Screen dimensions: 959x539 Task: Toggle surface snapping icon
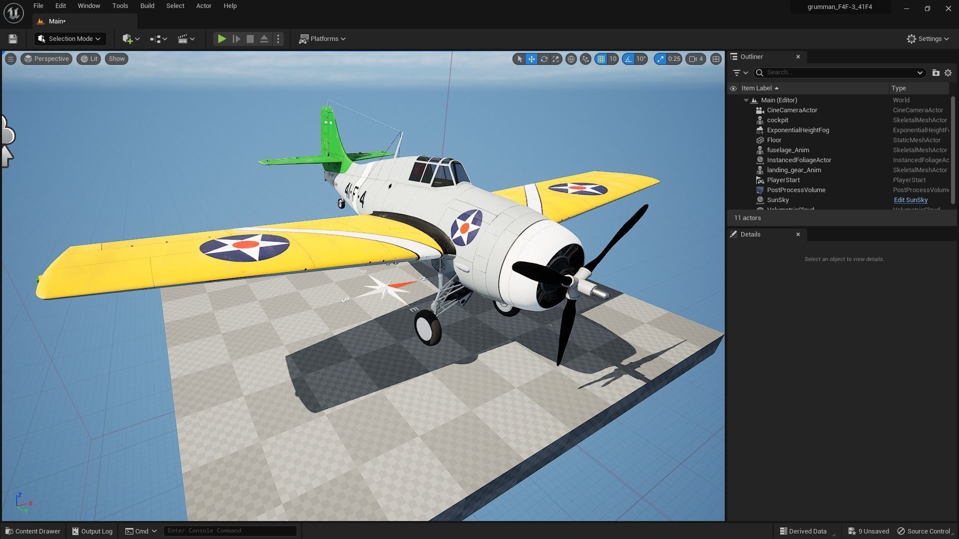tap(585, 59)
